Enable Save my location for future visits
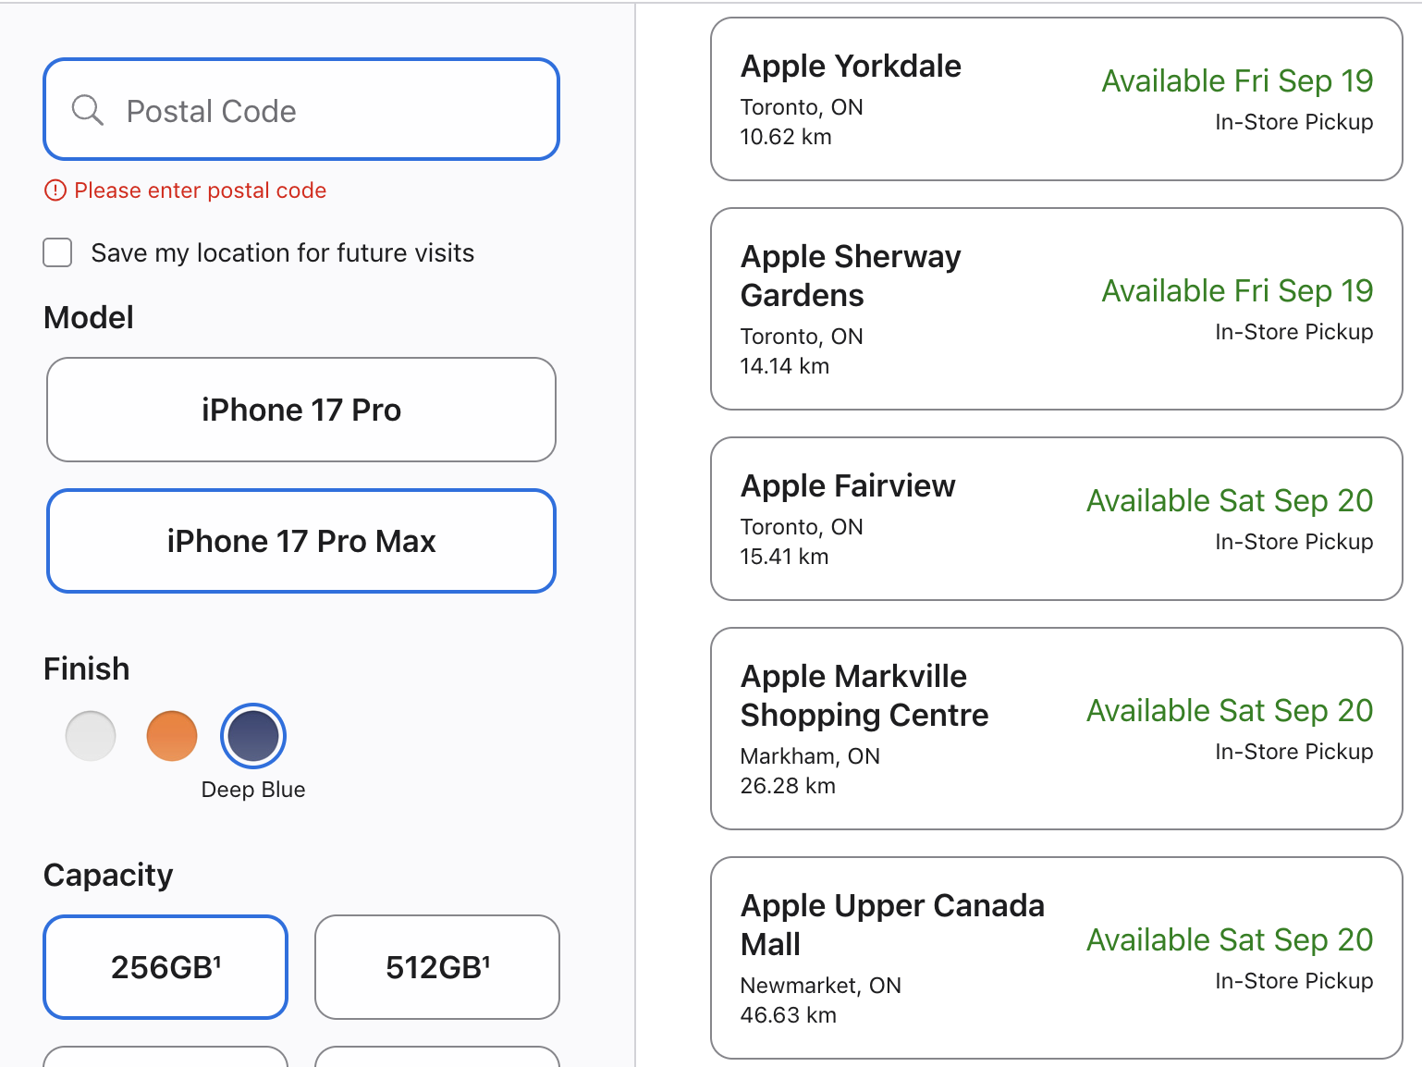 pyautogui.click(x=57, y=252)
